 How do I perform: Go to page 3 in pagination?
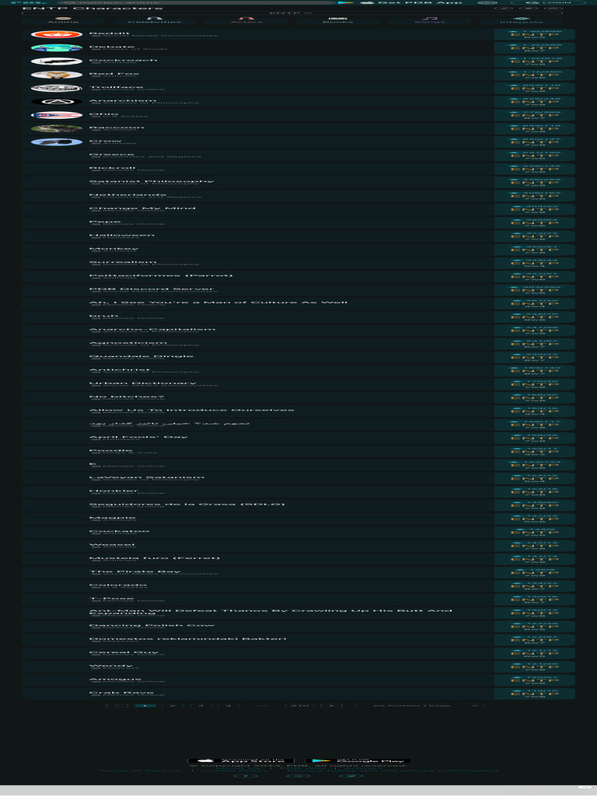pos(201,706)
